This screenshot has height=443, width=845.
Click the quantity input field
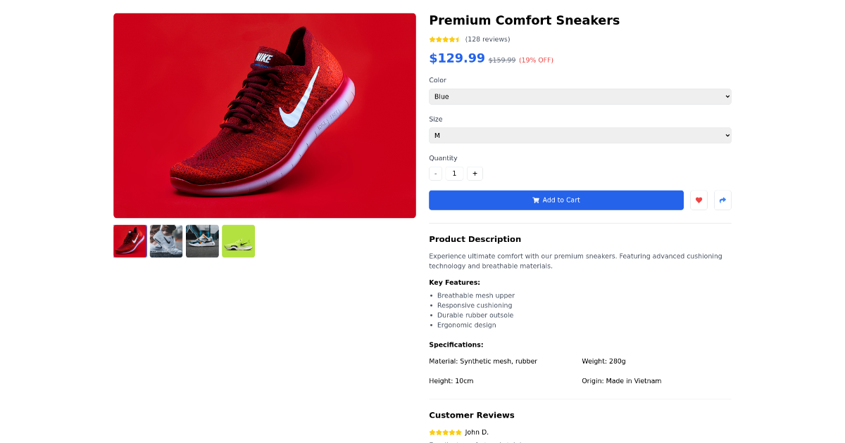pos(454,174)
